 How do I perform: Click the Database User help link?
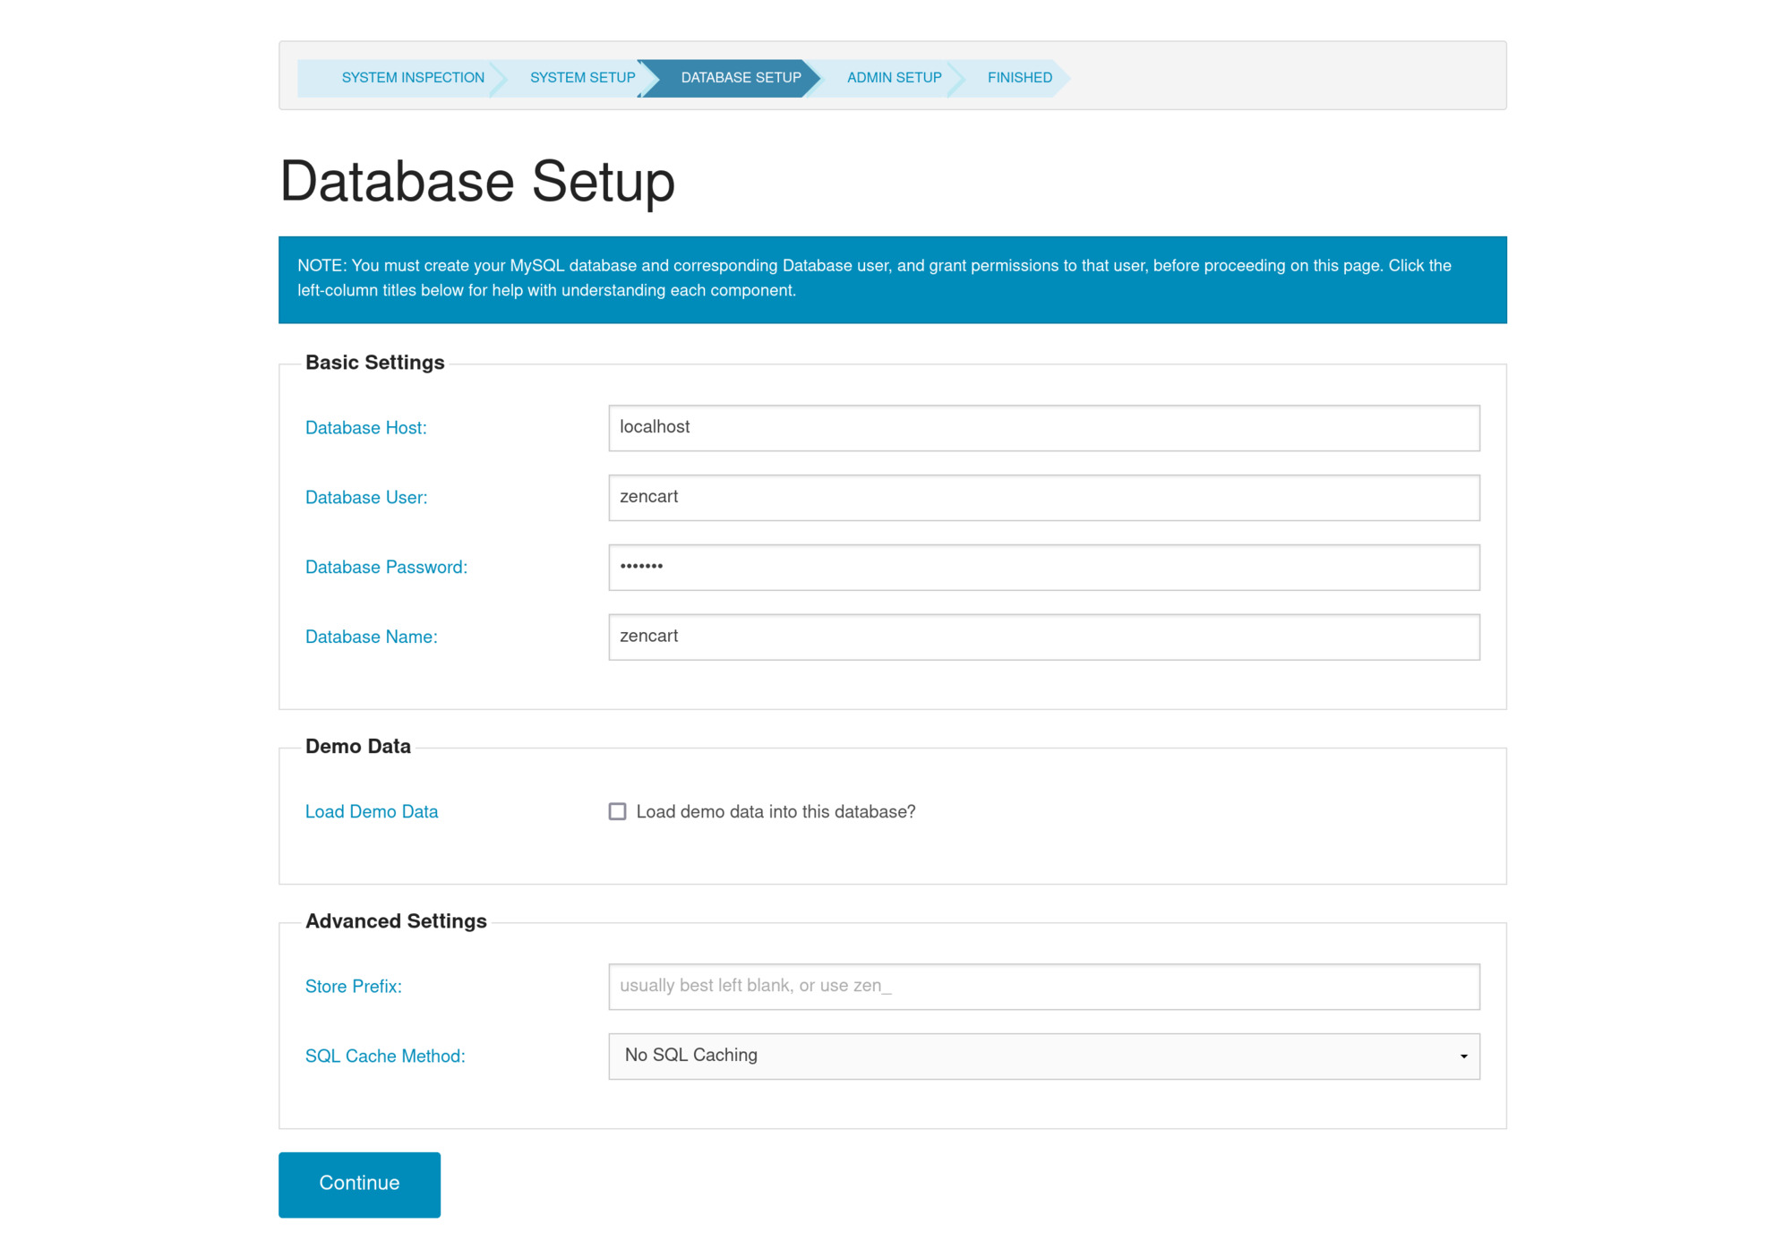pos(366,498)
